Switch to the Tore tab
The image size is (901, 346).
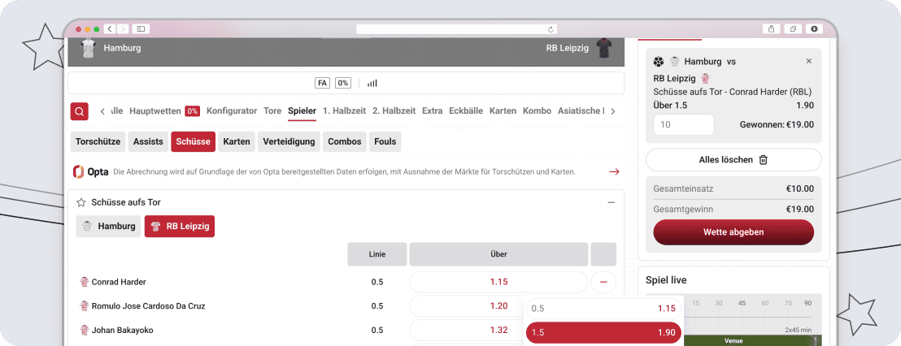[x=272, y=110]
